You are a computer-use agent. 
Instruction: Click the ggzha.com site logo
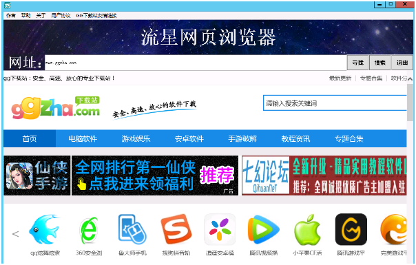pyautogui.click(x=56, y=107)
